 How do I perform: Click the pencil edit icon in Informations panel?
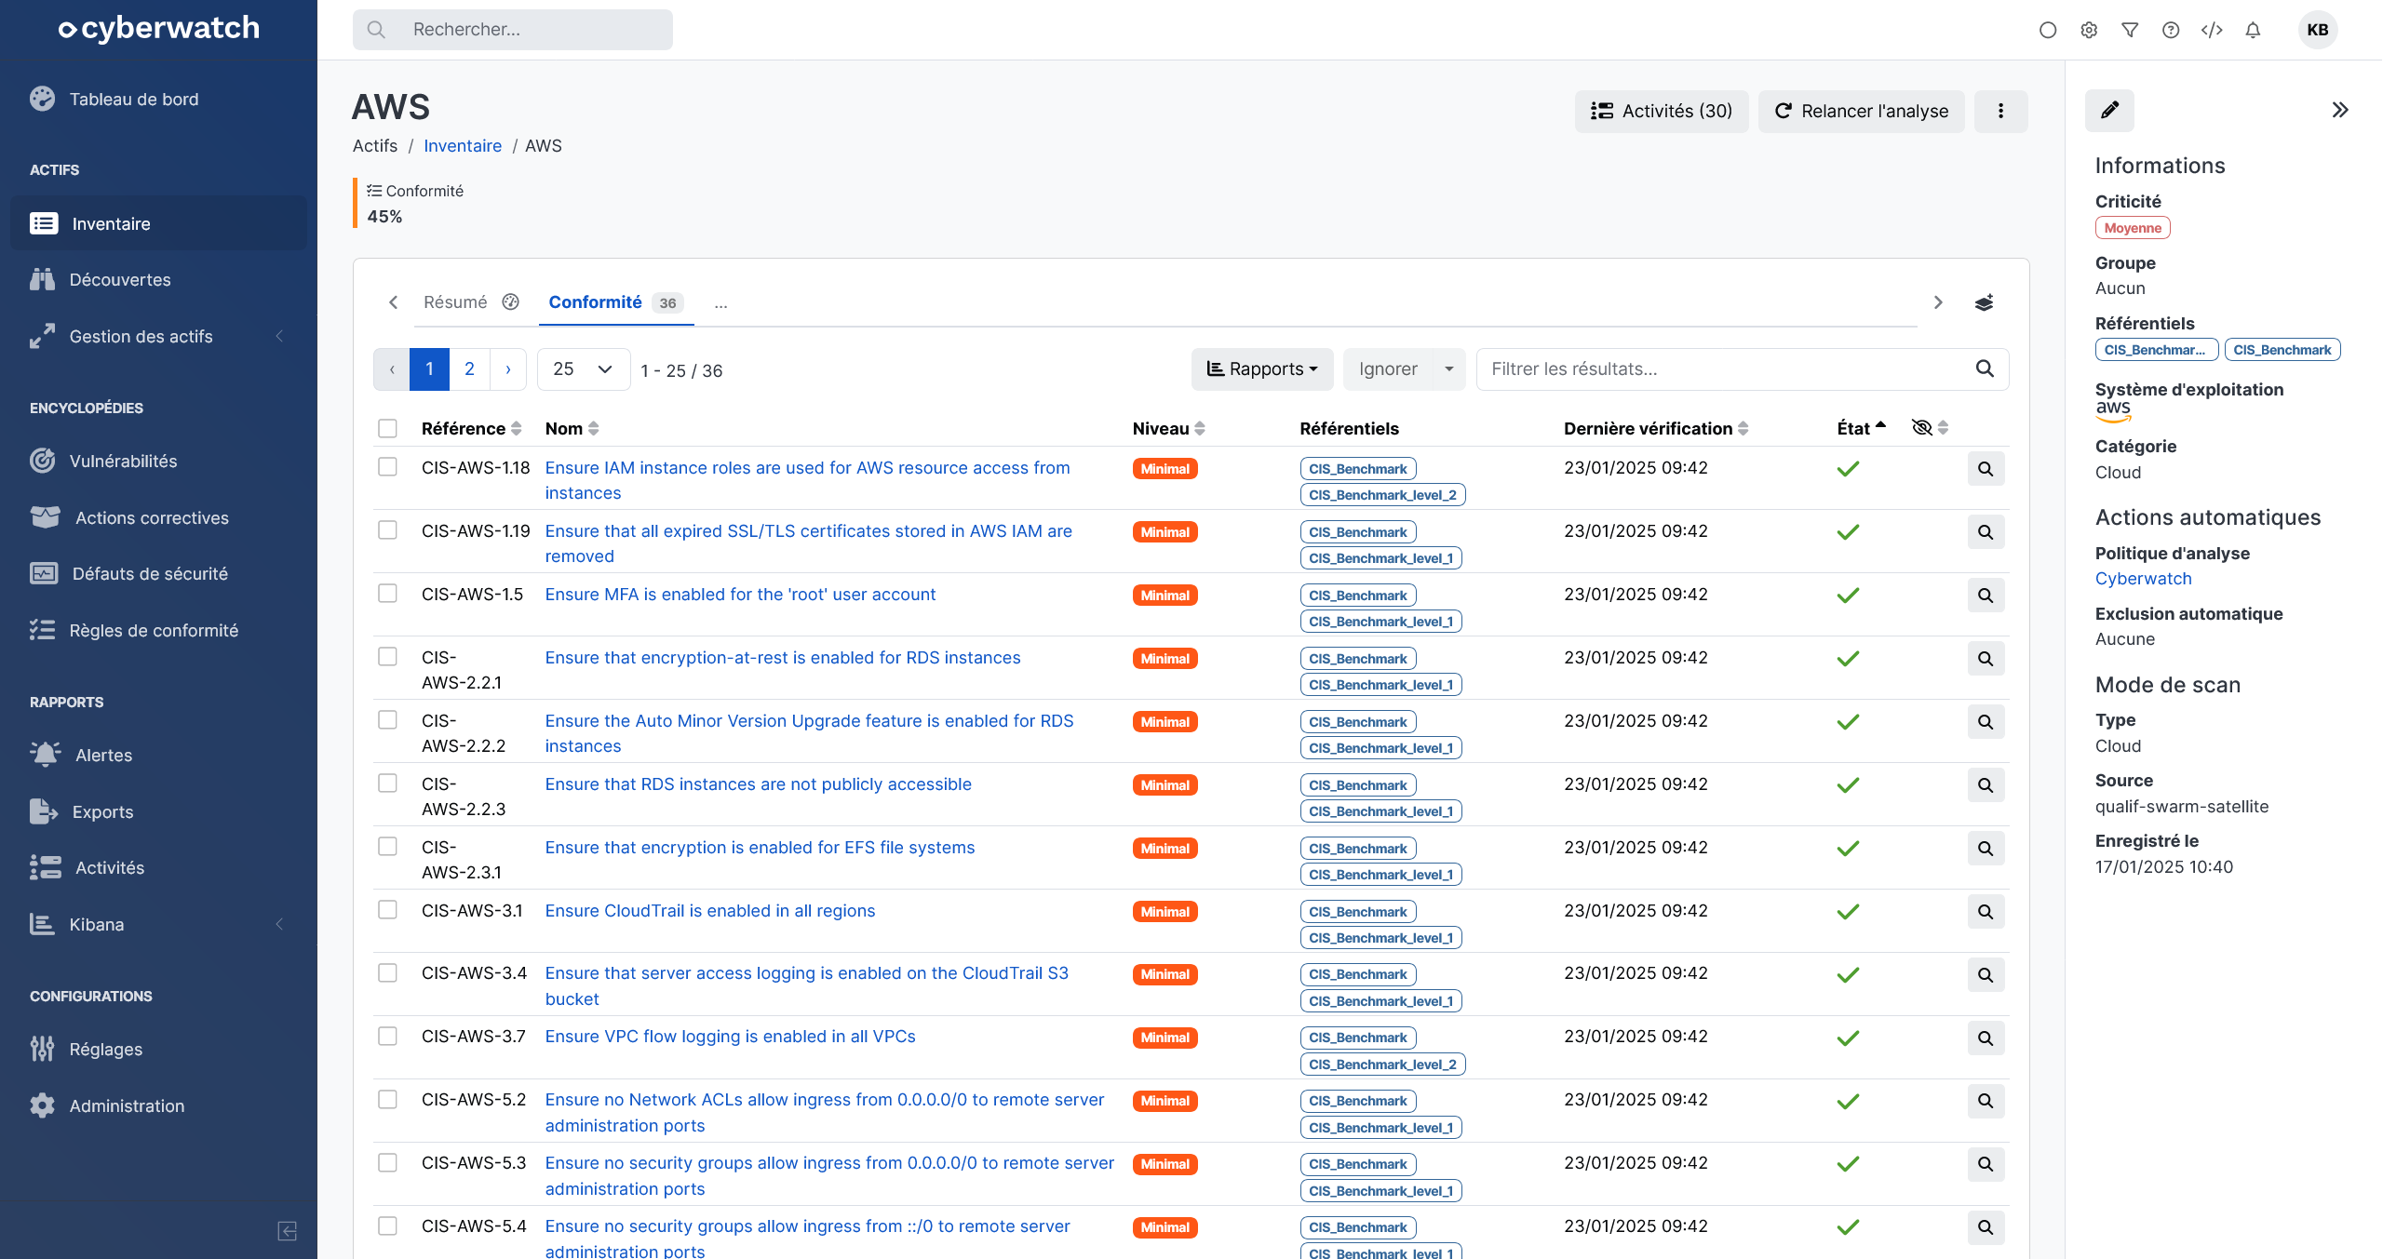(2109, 111)
